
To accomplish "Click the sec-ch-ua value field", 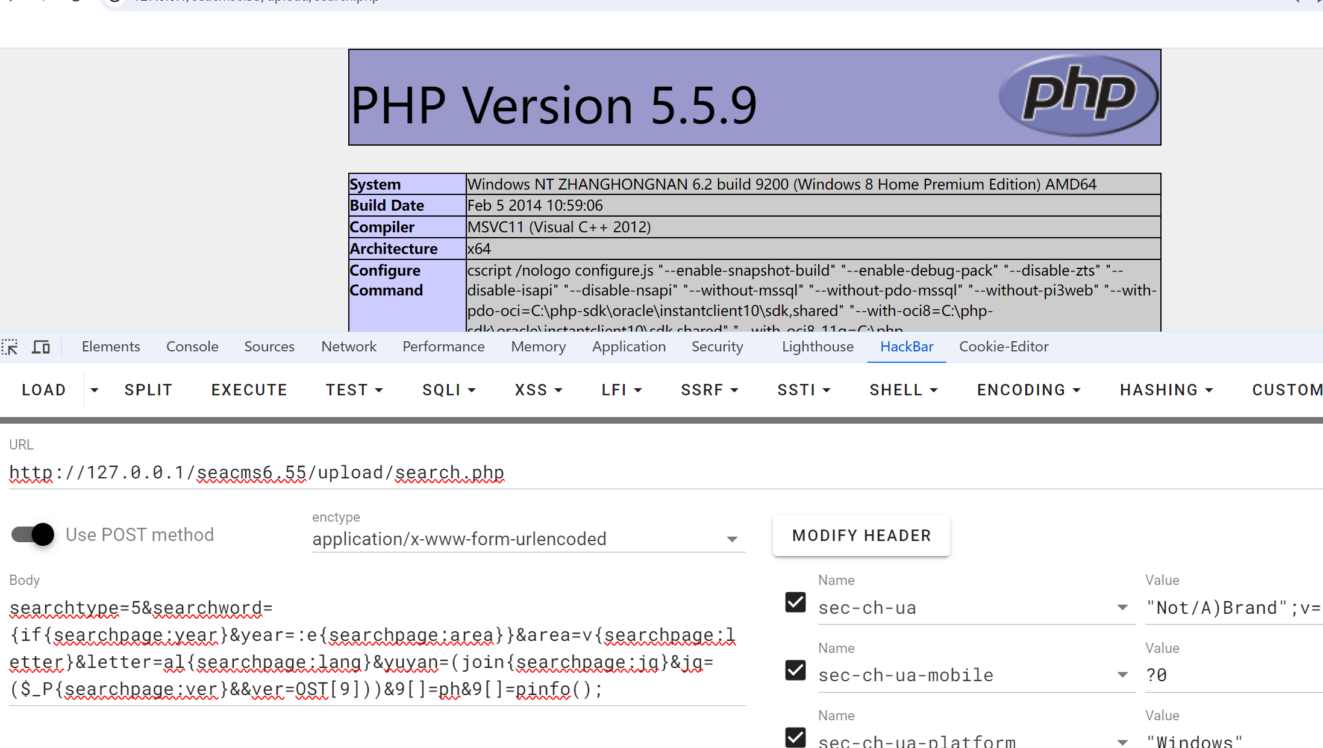I will (1234, 608).
